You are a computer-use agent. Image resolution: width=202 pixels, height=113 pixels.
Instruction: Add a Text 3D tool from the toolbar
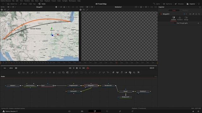[122, 73]
